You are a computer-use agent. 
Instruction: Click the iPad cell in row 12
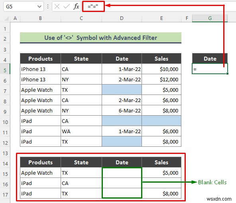41,142
